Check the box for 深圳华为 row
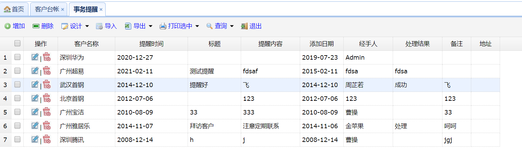The image size is (522, 156). [17, 57]
